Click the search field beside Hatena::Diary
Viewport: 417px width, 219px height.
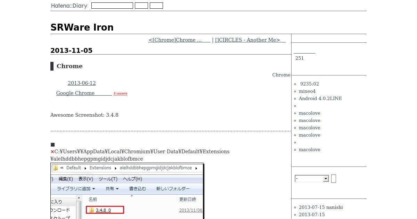(x=112, y=6)
